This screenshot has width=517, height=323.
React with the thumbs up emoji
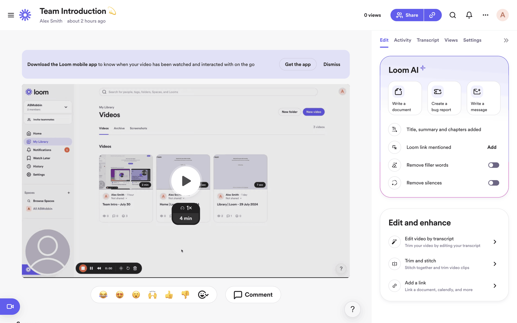click(169, 295)
